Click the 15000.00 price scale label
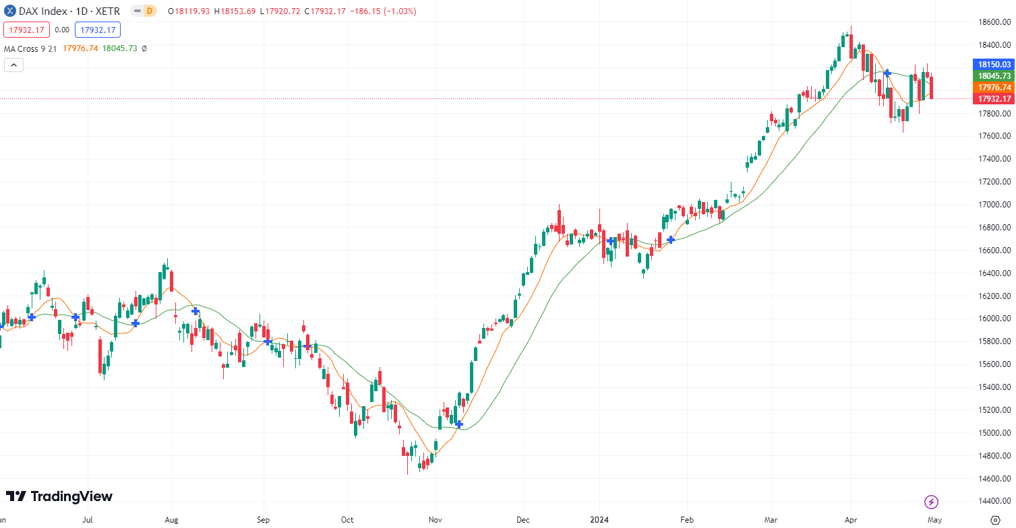The width and height of the screenshot is (1016, 528). point(994,433)
